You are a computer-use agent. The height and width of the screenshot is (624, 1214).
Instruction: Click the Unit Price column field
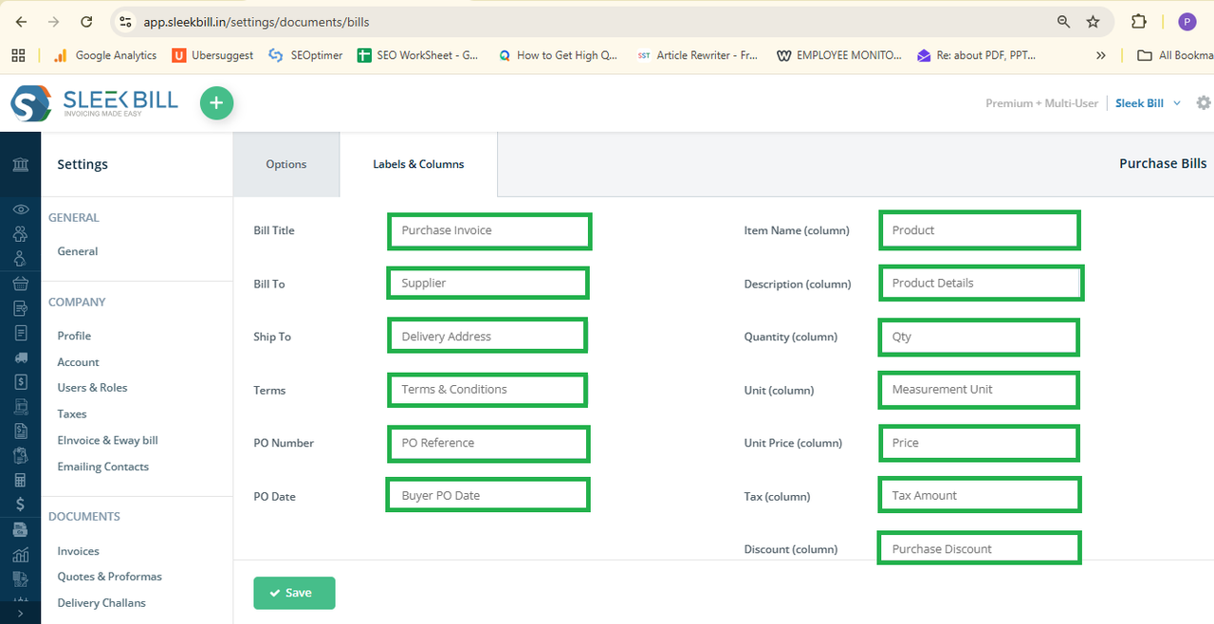tap(980, 443)
